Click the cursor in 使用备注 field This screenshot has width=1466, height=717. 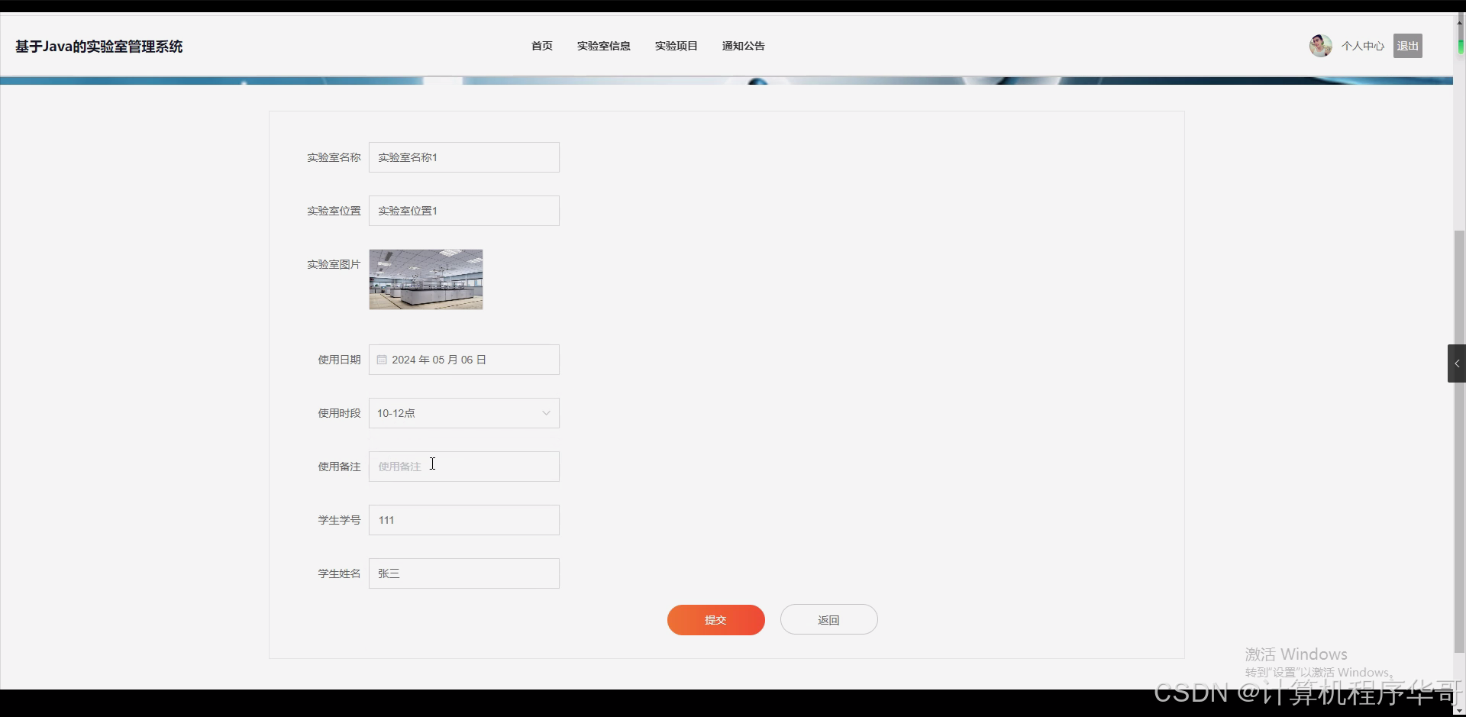pyautogui.click(x=433, y=466)
